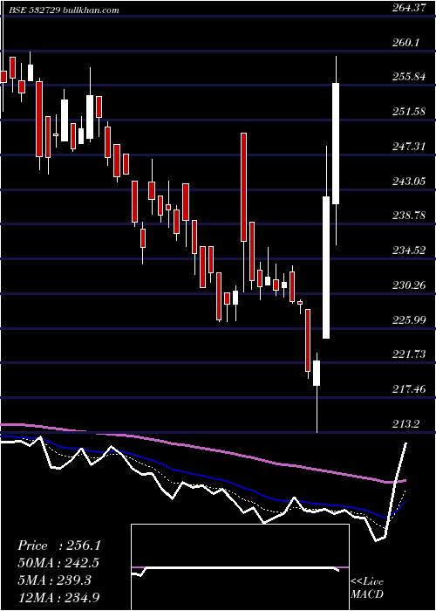The width and height of the screenshot is (436, 611).
Task: Click the 230.26 price axis label
Action: pyautogui.click(x=409, y=285)
